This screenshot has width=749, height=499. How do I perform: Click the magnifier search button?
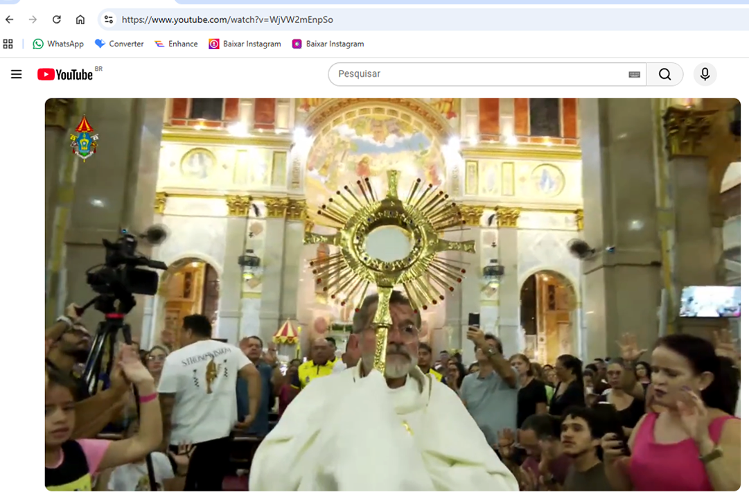(664, 74)
